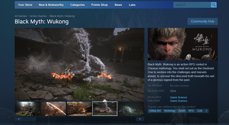
Task: Open the News tab
Action: 118,5
